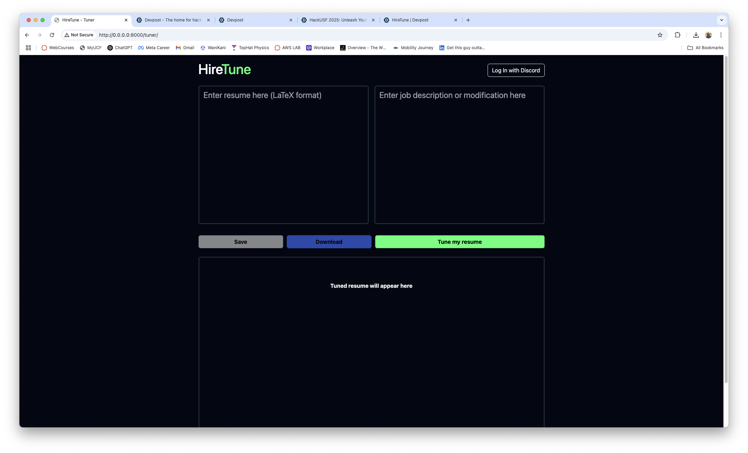Image resolution: width=748 pixels, height=453 pixels.
Task: Open the Chrome three-dot menu
Action: click(721, 35)
